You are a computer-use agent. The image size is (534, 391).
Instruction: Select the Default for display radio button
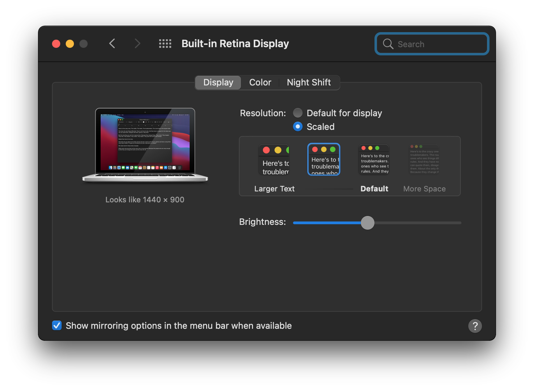298,113
